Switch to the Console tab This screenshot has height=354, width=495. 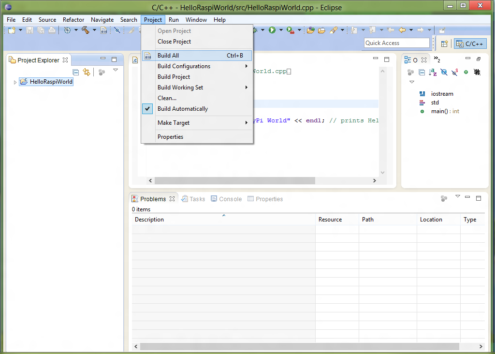tap(226, 199)
